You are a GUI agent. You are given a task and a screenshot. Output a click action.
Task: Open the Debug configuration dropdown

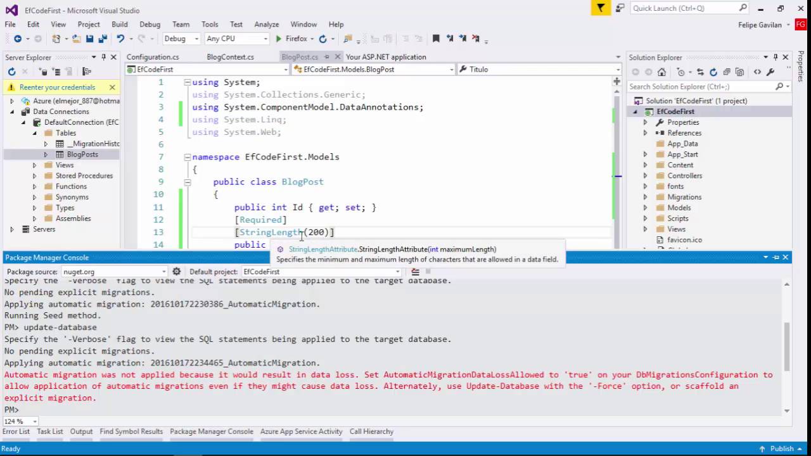pyautogui.click(x=196, y=39)
